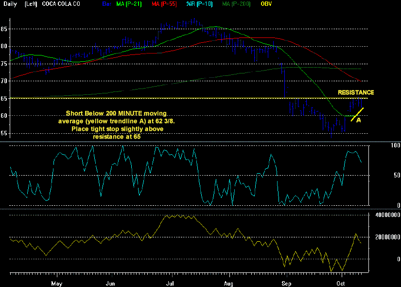
Task: Click the yellow "RESISTANCE" annotation label
Action: (x=356, y=92)
